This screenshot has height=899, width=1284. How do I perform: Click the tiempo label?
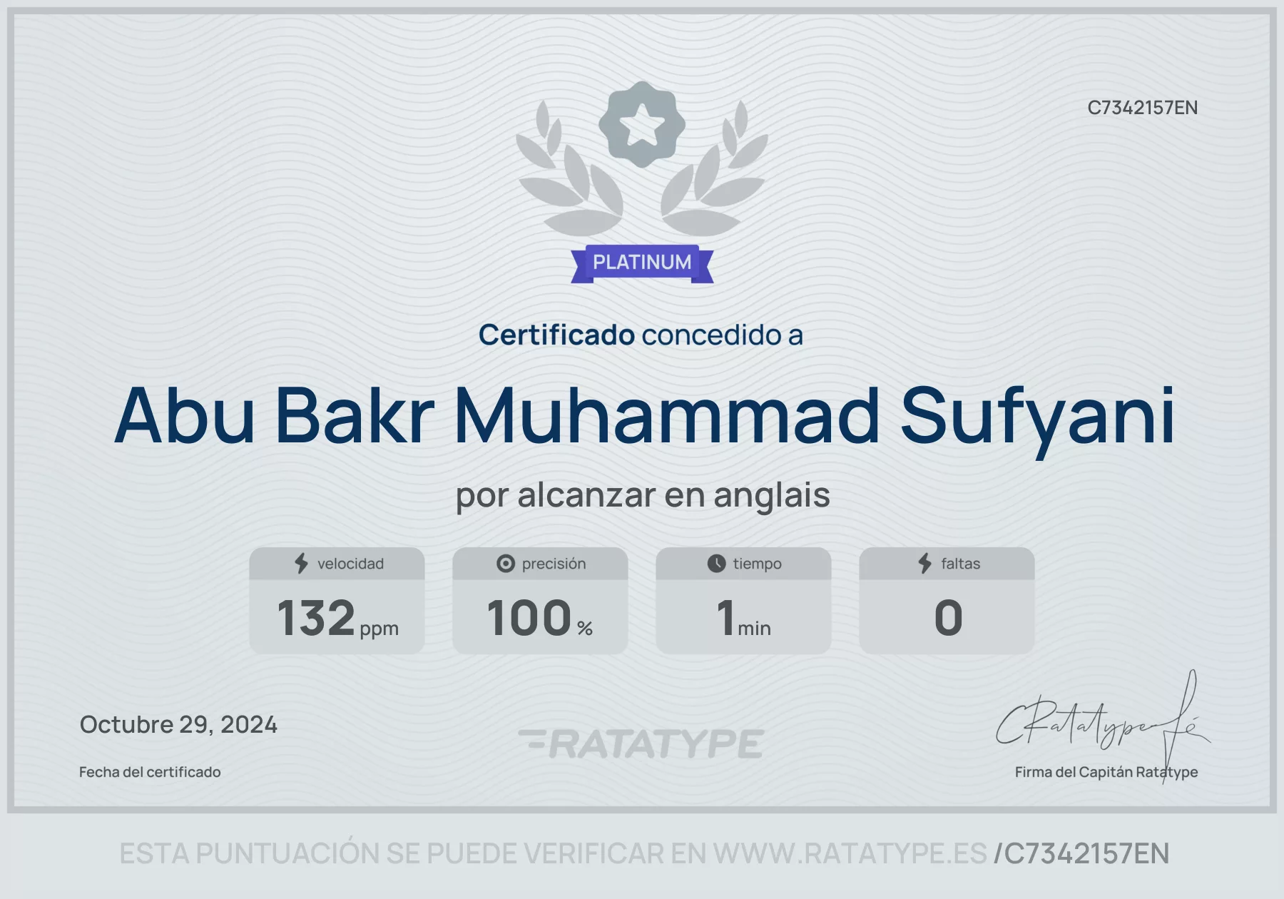click(x=757, y=564)
